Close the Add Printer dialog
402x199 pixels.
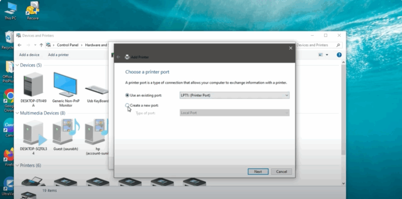[x=291, y=48]
